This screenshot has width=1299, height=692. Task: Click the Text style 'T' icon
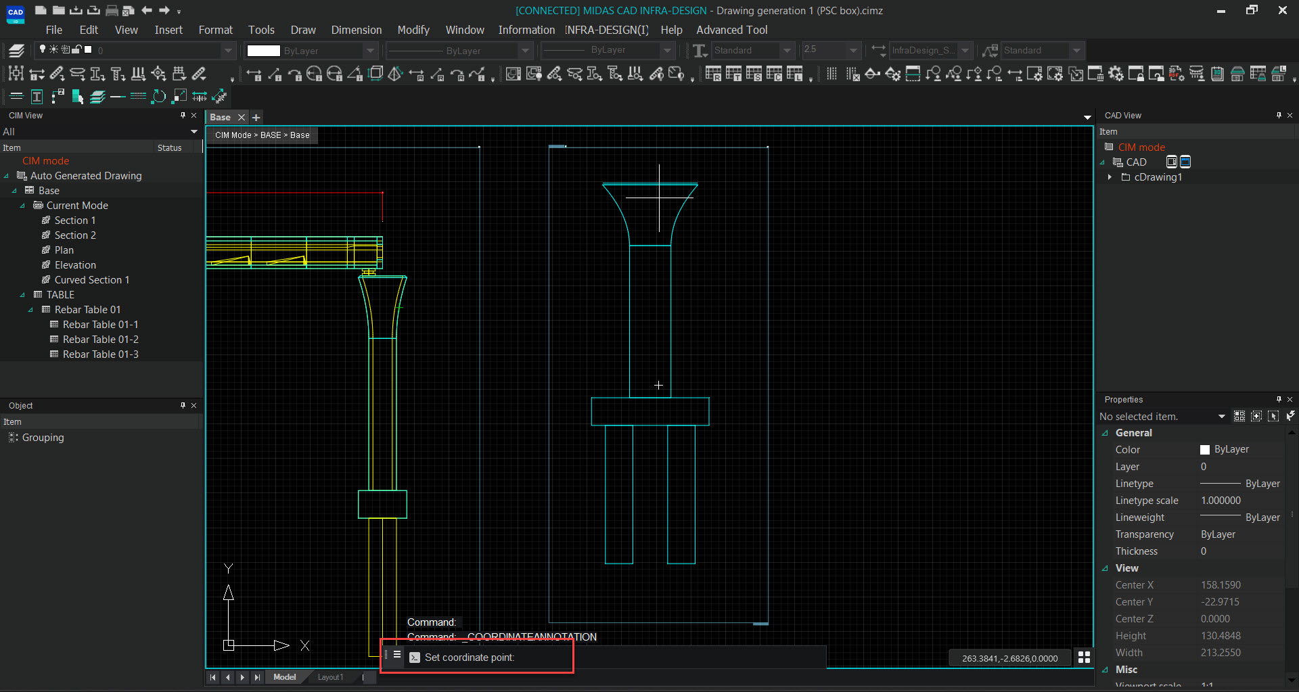point(700,50)
